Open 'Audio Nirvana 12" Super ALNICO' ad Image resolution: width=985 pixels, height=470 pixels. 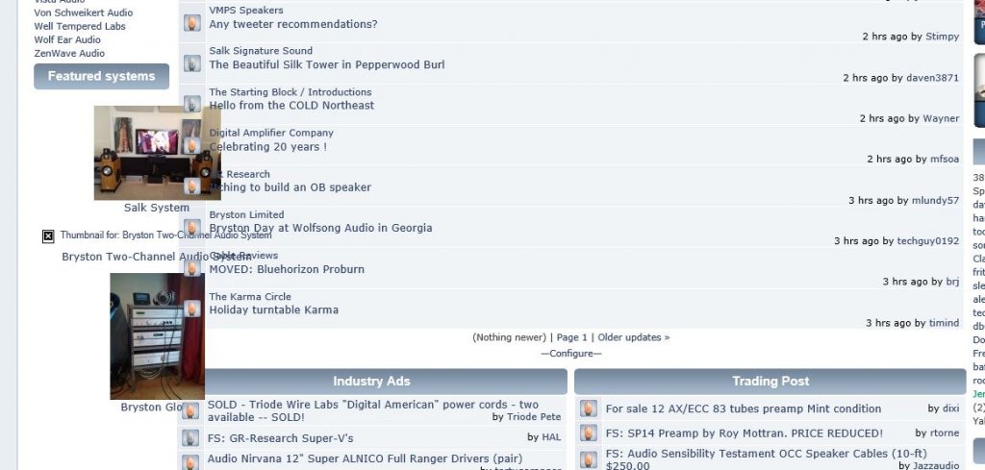point(365,459)
